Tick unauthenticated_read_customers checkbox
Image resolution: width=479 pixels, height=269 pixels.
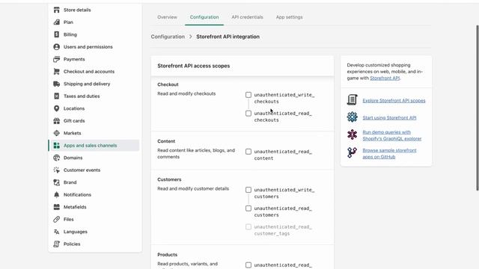coord(248,208)
